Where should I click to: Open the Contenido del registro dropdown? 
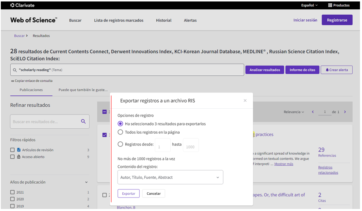pyautogui.click(x=170, y=177)
